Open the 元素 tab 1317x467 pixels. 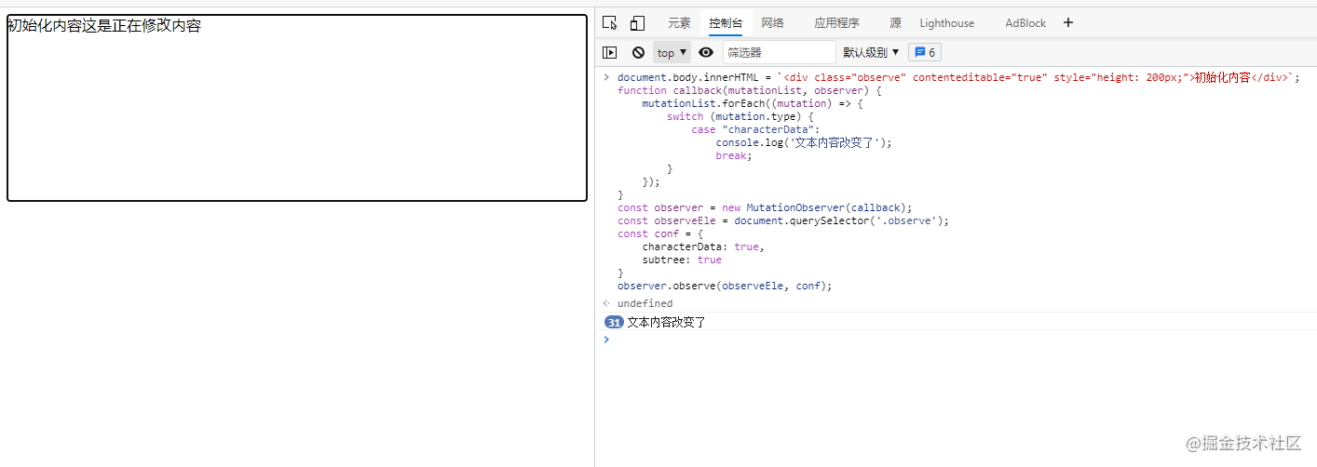click(679, 23)
